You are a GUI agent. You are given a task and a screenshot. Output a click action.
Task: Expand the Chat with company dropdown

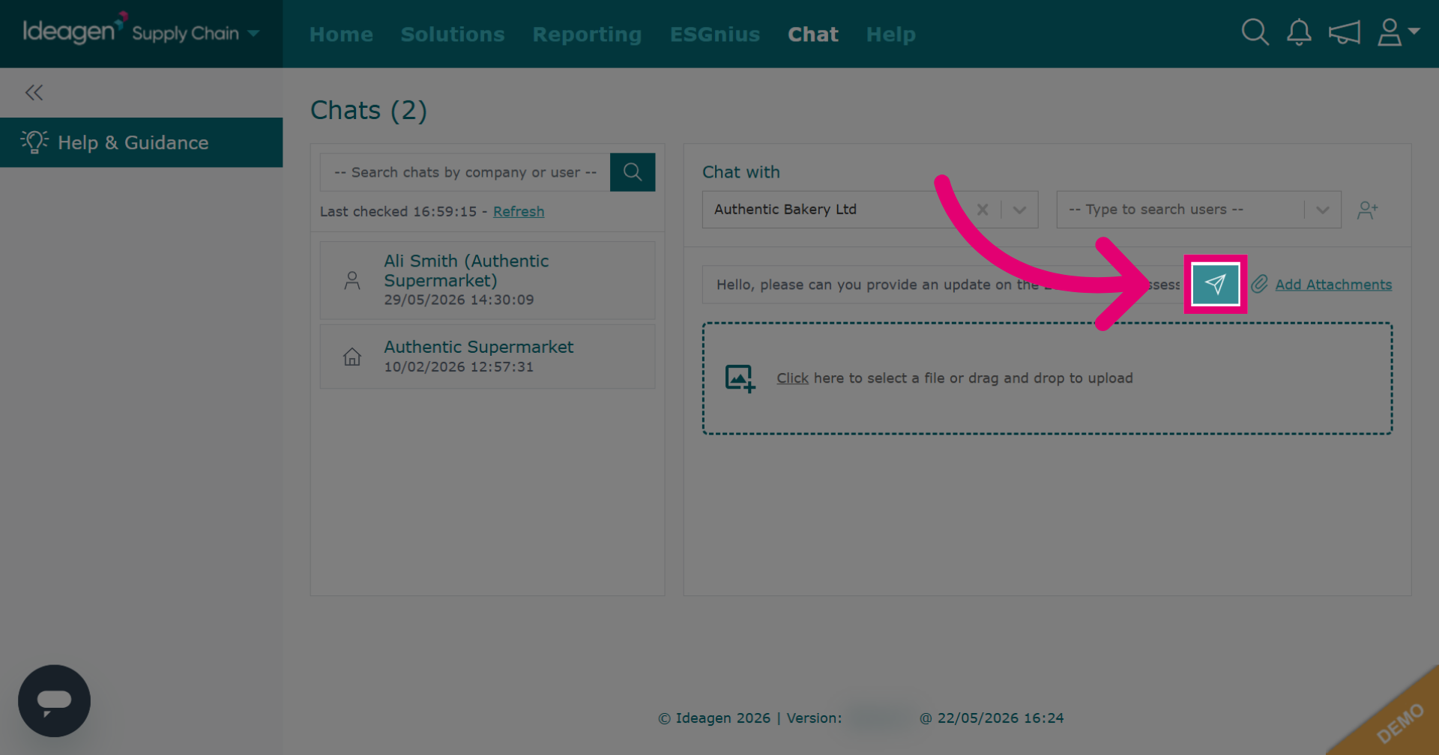click(1019, 210)
